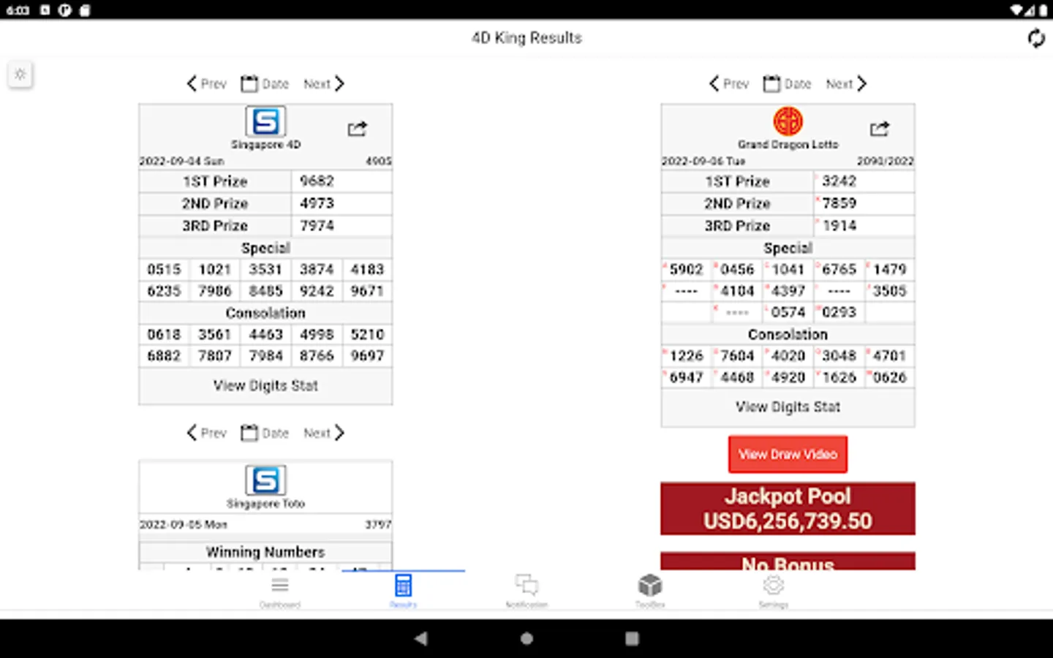Image resolution: width=1053 pixels, height=658 pixels.
Task: Tap the Singapore 4D logo
Action: (265, 121)
